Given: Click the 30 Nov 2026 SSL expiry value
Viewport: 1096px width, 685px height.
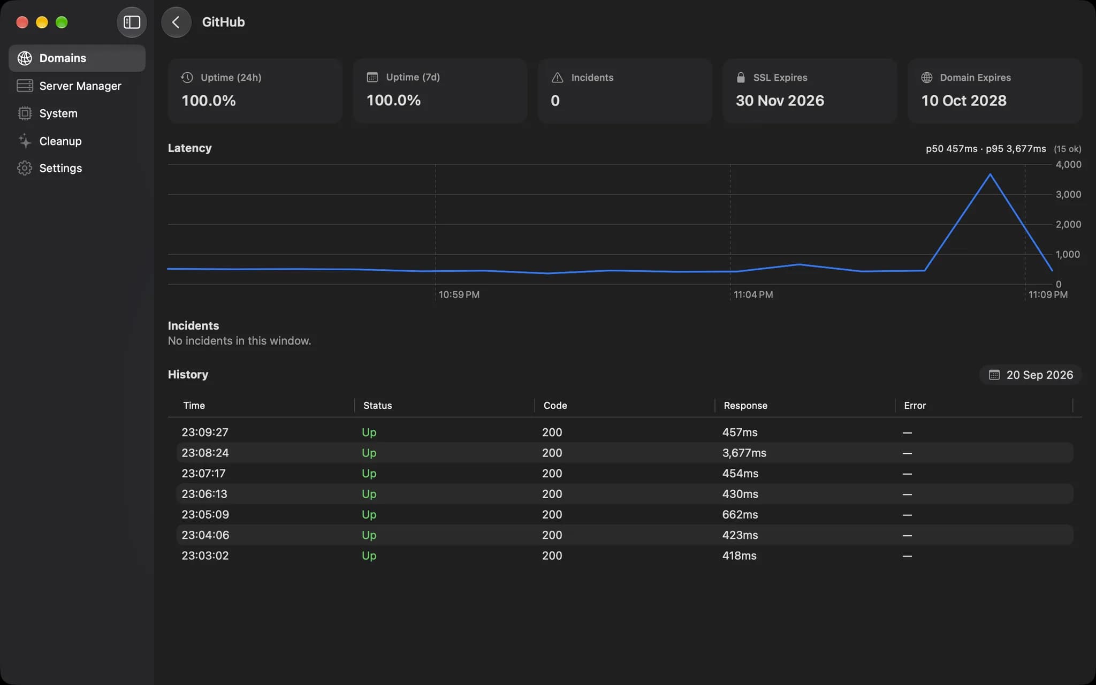Looking at the screenshot, I should (780, 101).
